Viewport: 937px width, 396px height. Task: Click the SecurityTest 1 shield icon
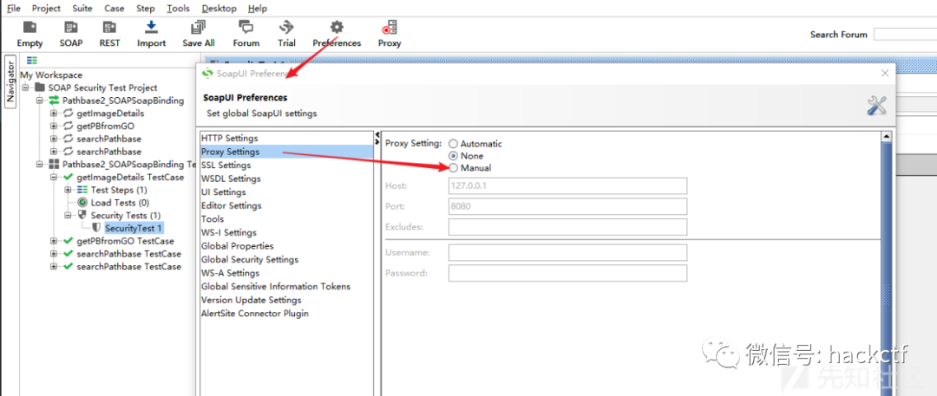[x=97, y=228]
